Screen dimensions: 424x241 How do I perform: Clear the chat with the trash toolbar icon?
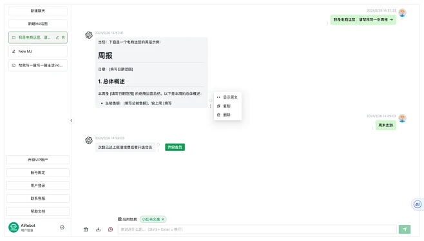click(x=86, y=229)
